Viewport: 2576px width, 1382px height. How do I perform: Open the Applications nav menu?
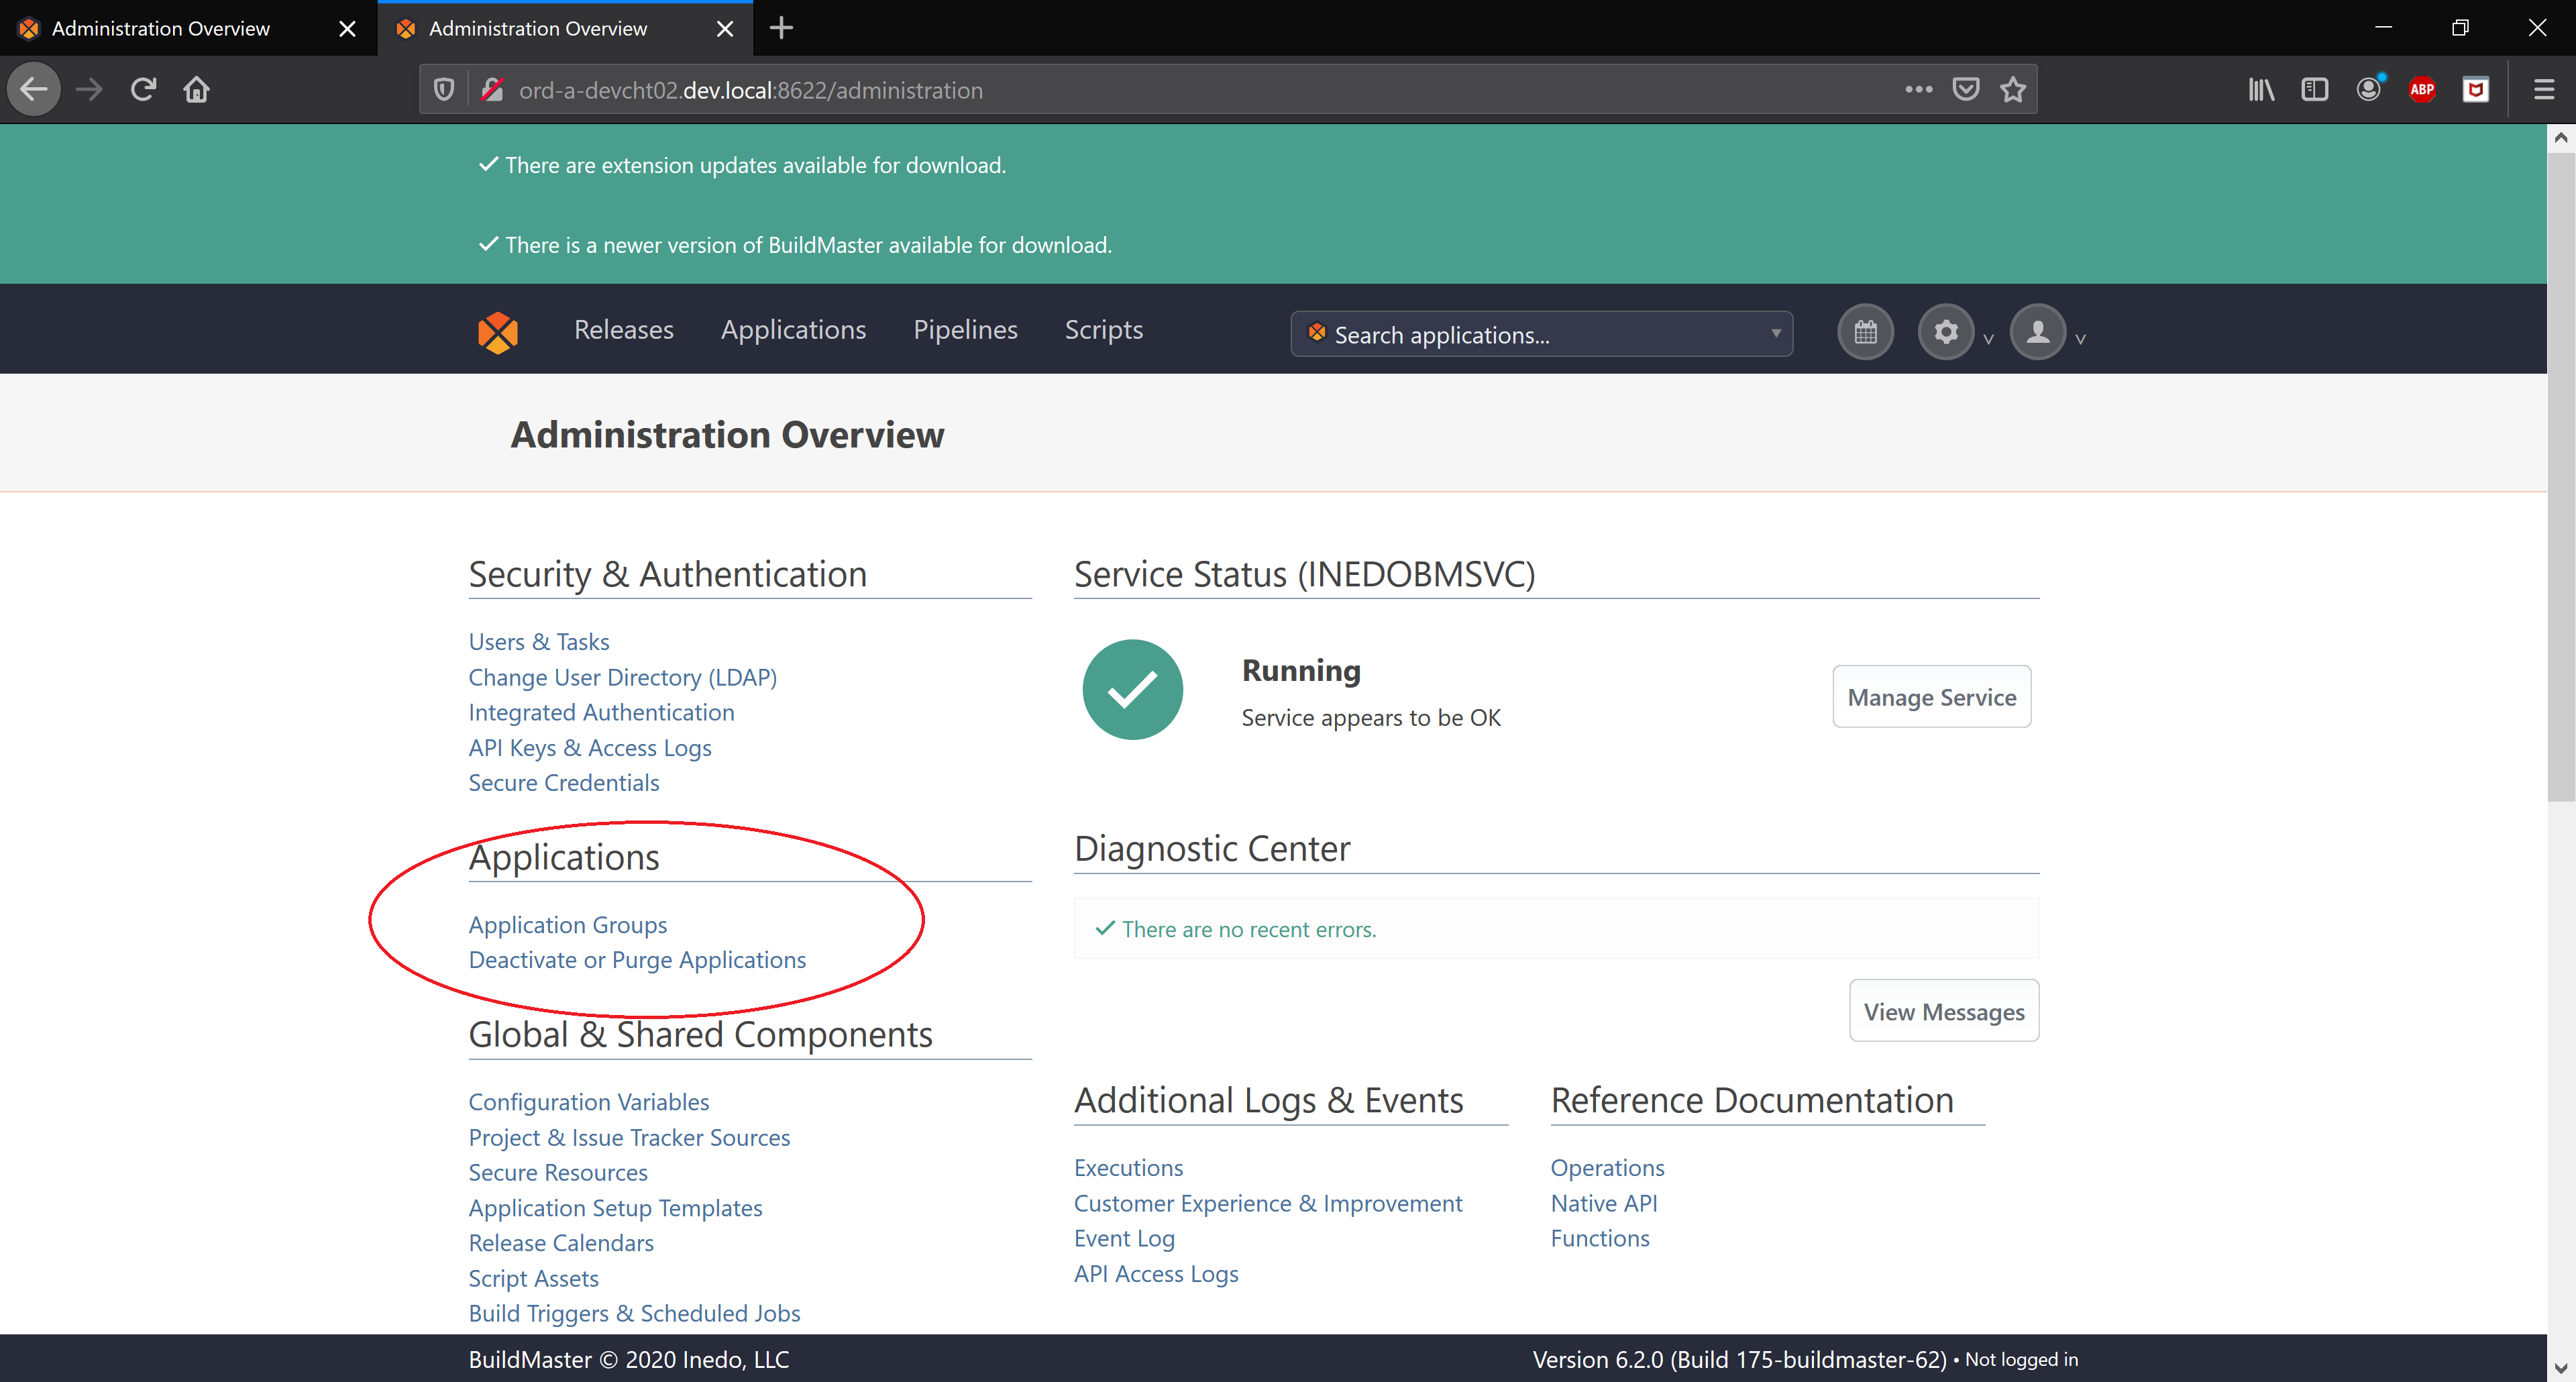pyautogui.click(x=793, y=330)
